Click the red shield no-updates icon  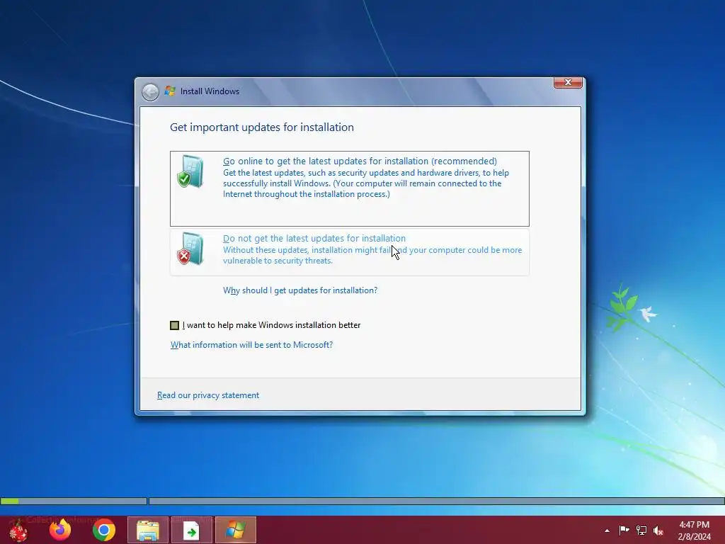tap(190, 249)
